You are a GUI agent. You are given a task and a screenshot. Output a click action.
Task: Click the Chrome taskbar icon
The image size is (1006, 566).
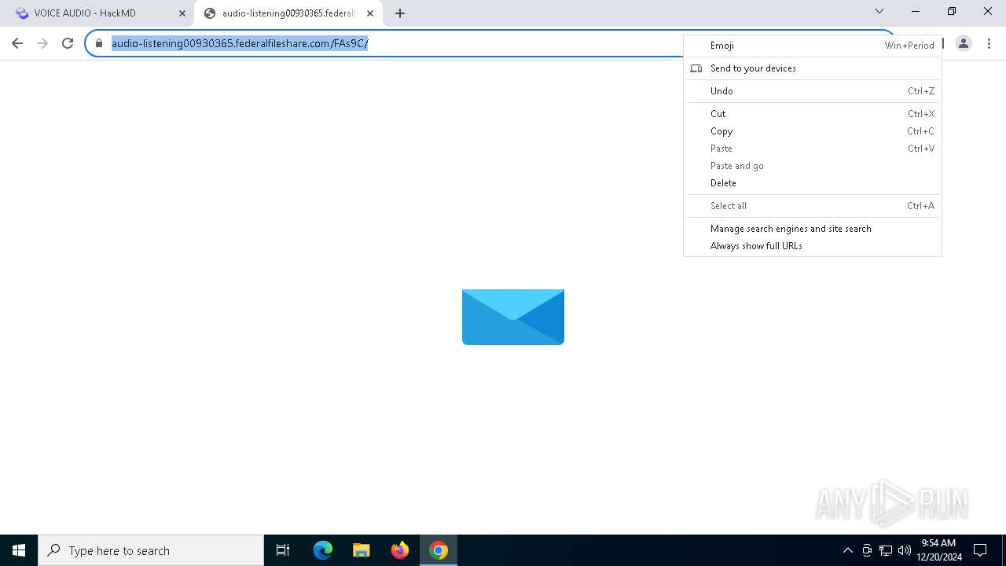tap(439, 550)
